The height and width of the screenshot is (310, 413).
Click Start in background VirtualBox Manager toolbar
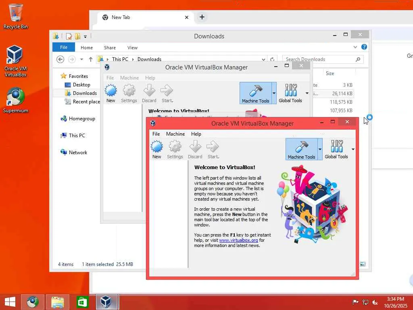(167, 93)
